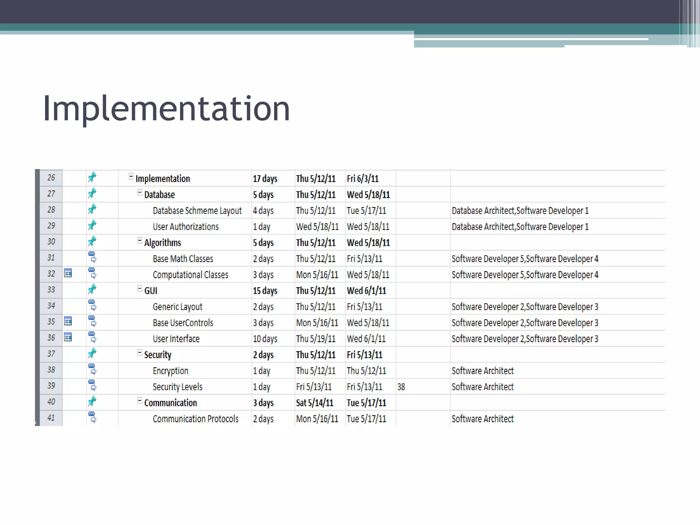
Task: Click the pin icon in the Security row
Action: 92,353
